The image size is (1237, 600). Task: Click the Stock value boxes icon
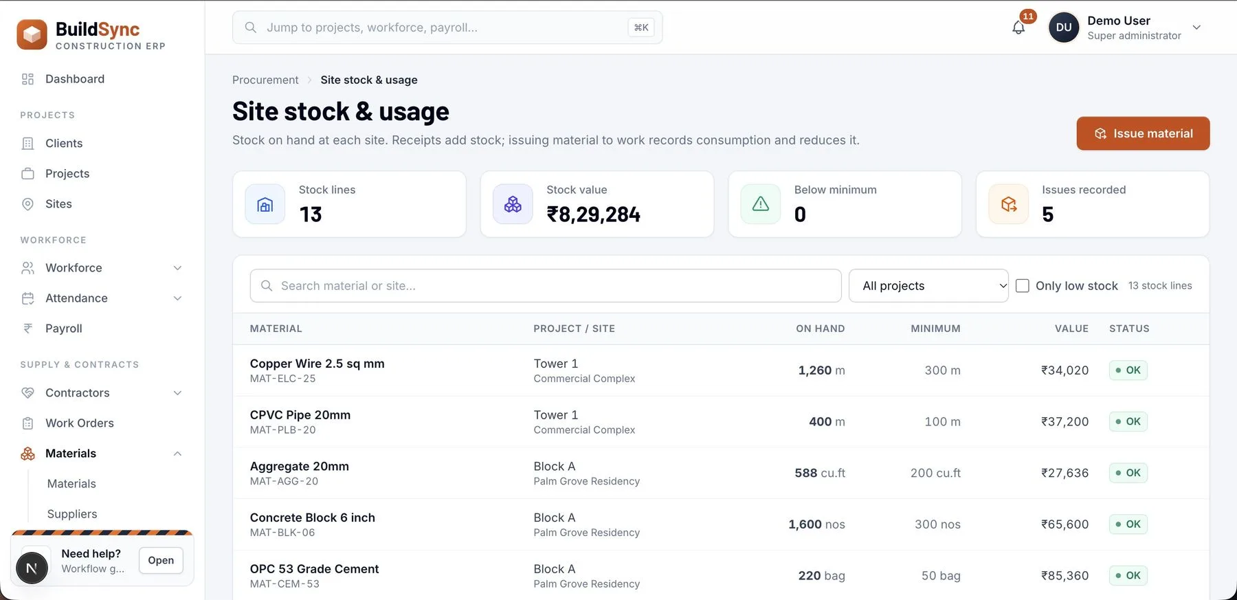click(513, 204)
